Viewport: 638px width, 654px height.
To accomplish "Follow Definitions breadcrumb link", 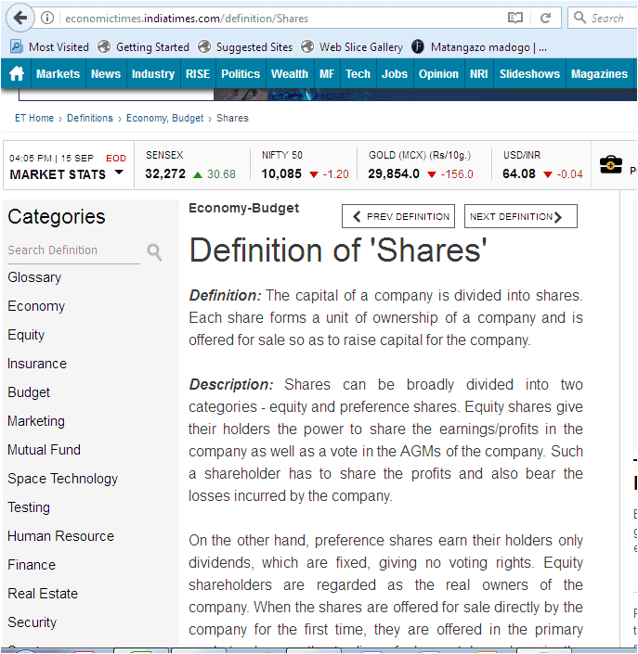I will (90, 118).
